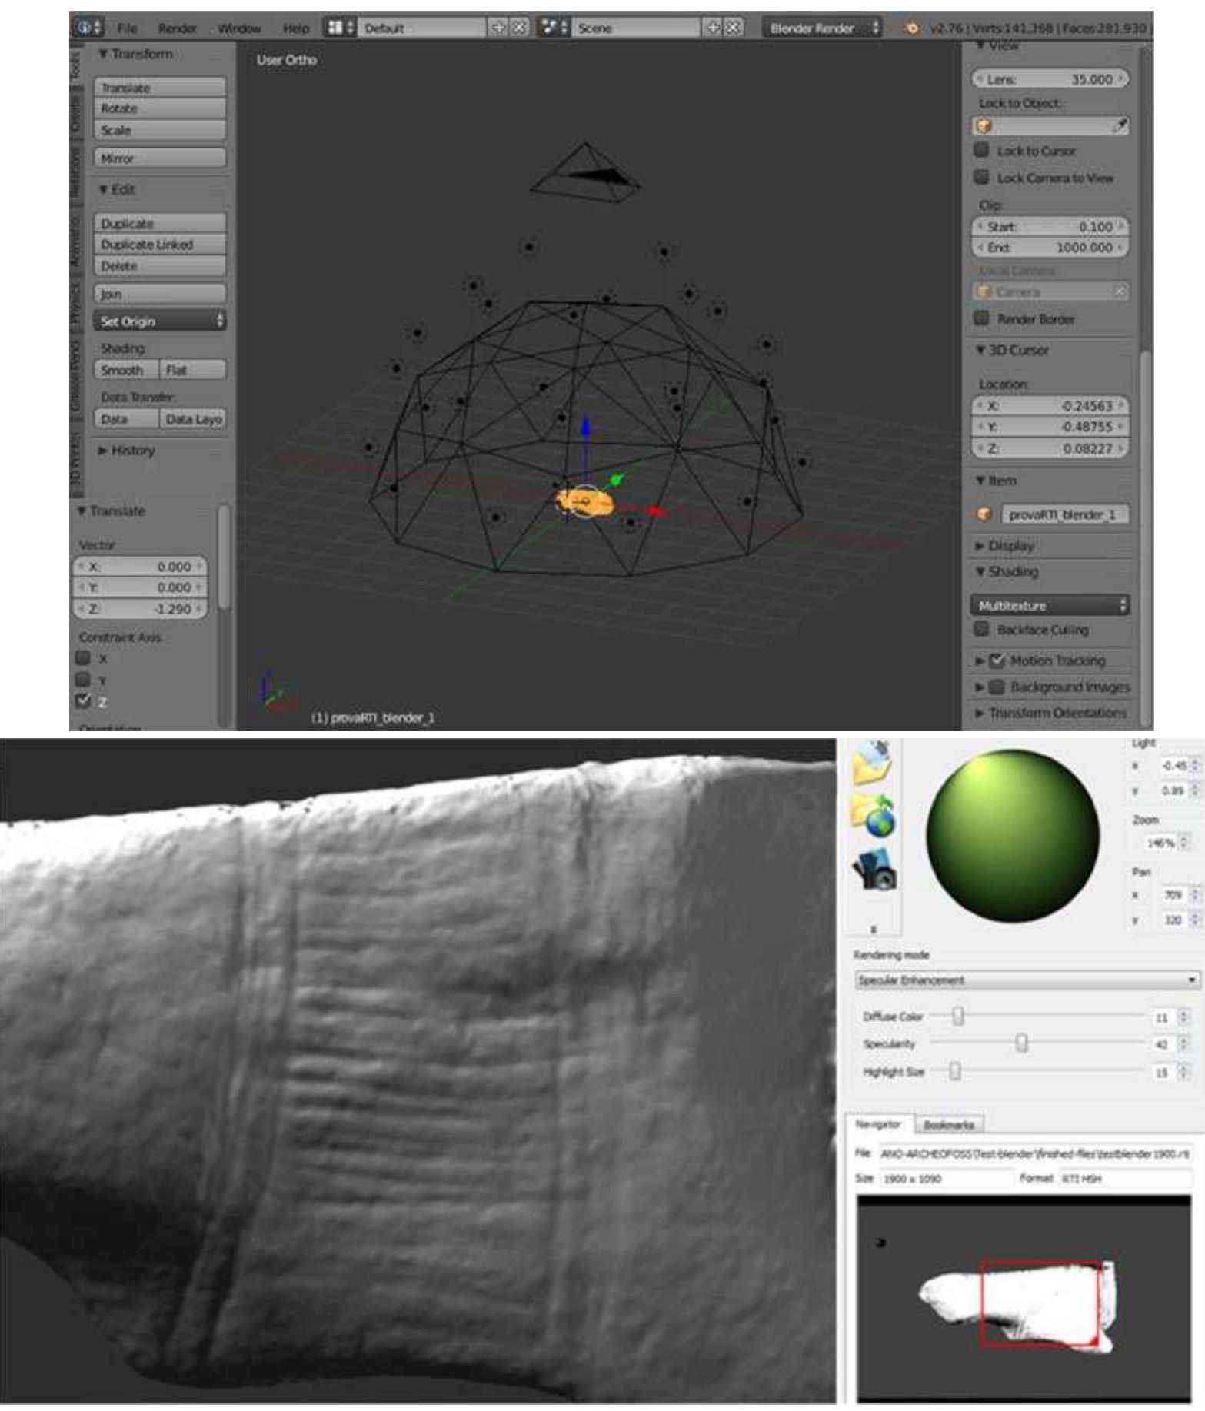Expand the Display panel

(1006, 545)
